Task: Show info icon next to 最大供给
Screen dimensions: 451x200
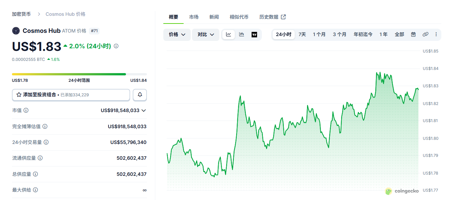Action: pos(35,190)
